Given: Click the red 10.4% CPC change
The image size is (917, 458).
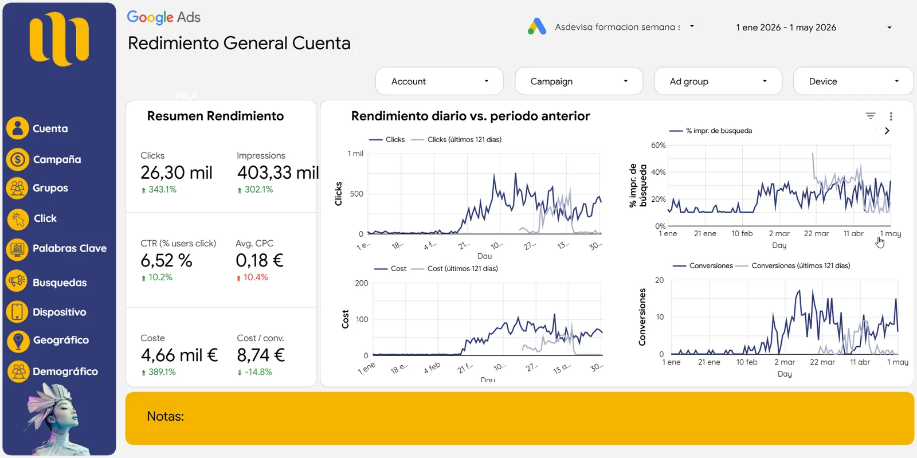Looking at the screenshot, I should pyautogui.click(x=252, y=277).
